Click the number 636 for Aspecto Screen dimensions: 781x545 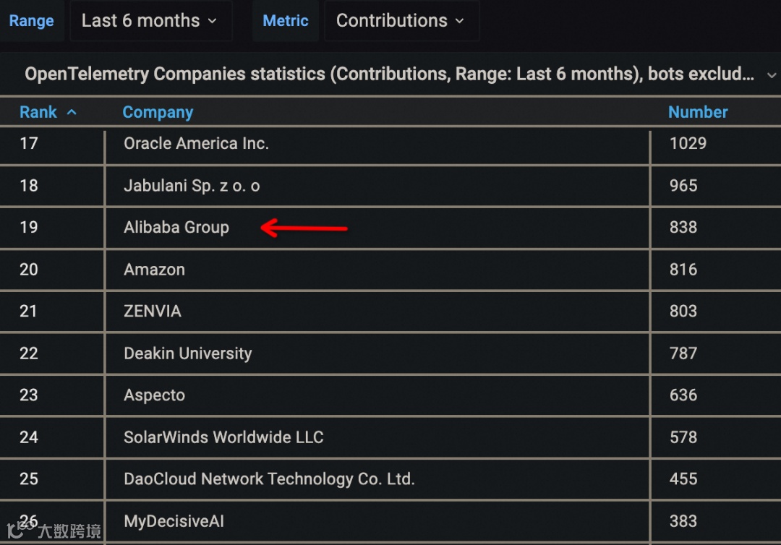pyautogui.click(x=683, y=395)
